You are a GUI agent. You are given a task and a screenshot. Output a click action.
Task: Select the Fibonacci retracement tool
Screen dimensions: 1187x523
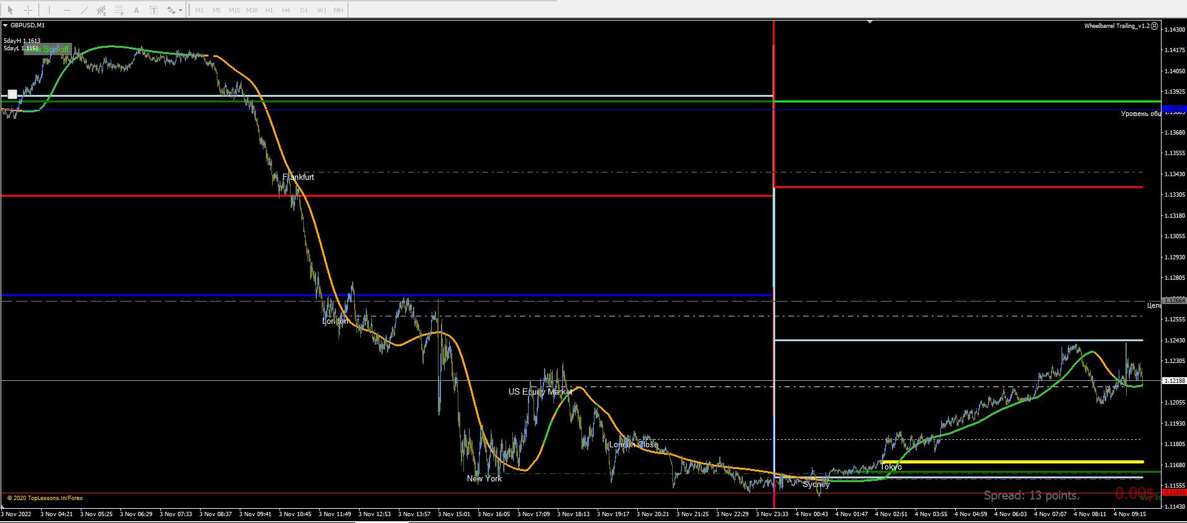[x=119, y=10]
